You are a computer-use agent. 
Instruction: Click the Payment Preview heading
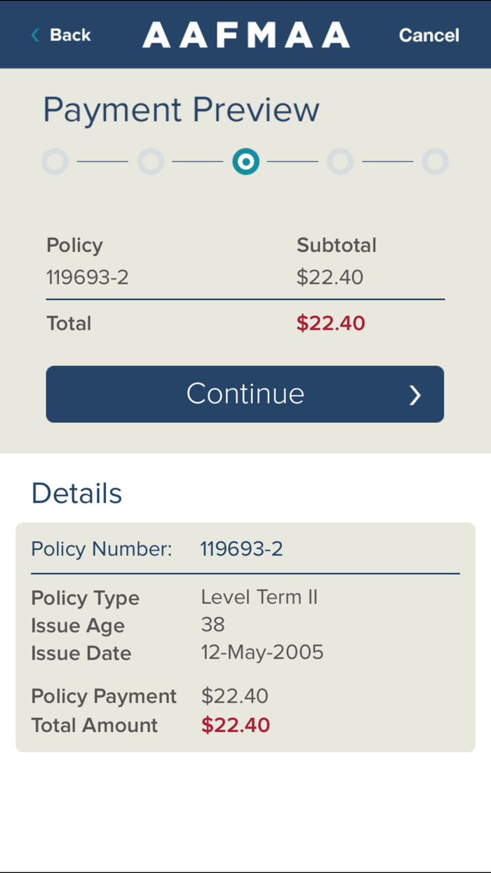[x=181, y=110]
